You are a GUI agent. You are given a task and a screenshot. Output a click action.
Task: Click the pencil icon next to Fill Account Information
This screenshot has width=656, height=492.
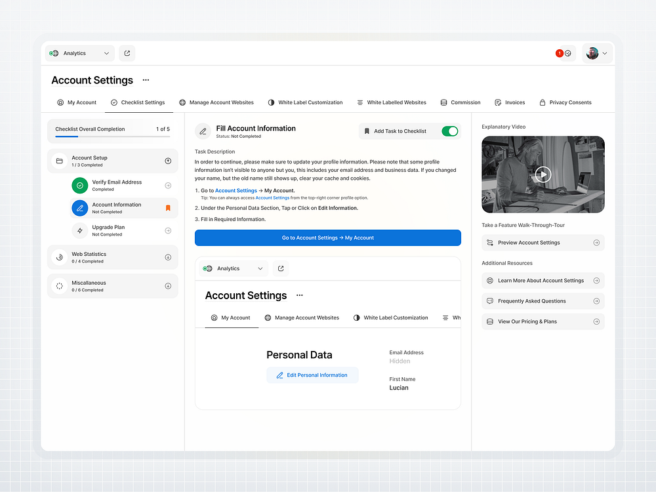point(203,131)
